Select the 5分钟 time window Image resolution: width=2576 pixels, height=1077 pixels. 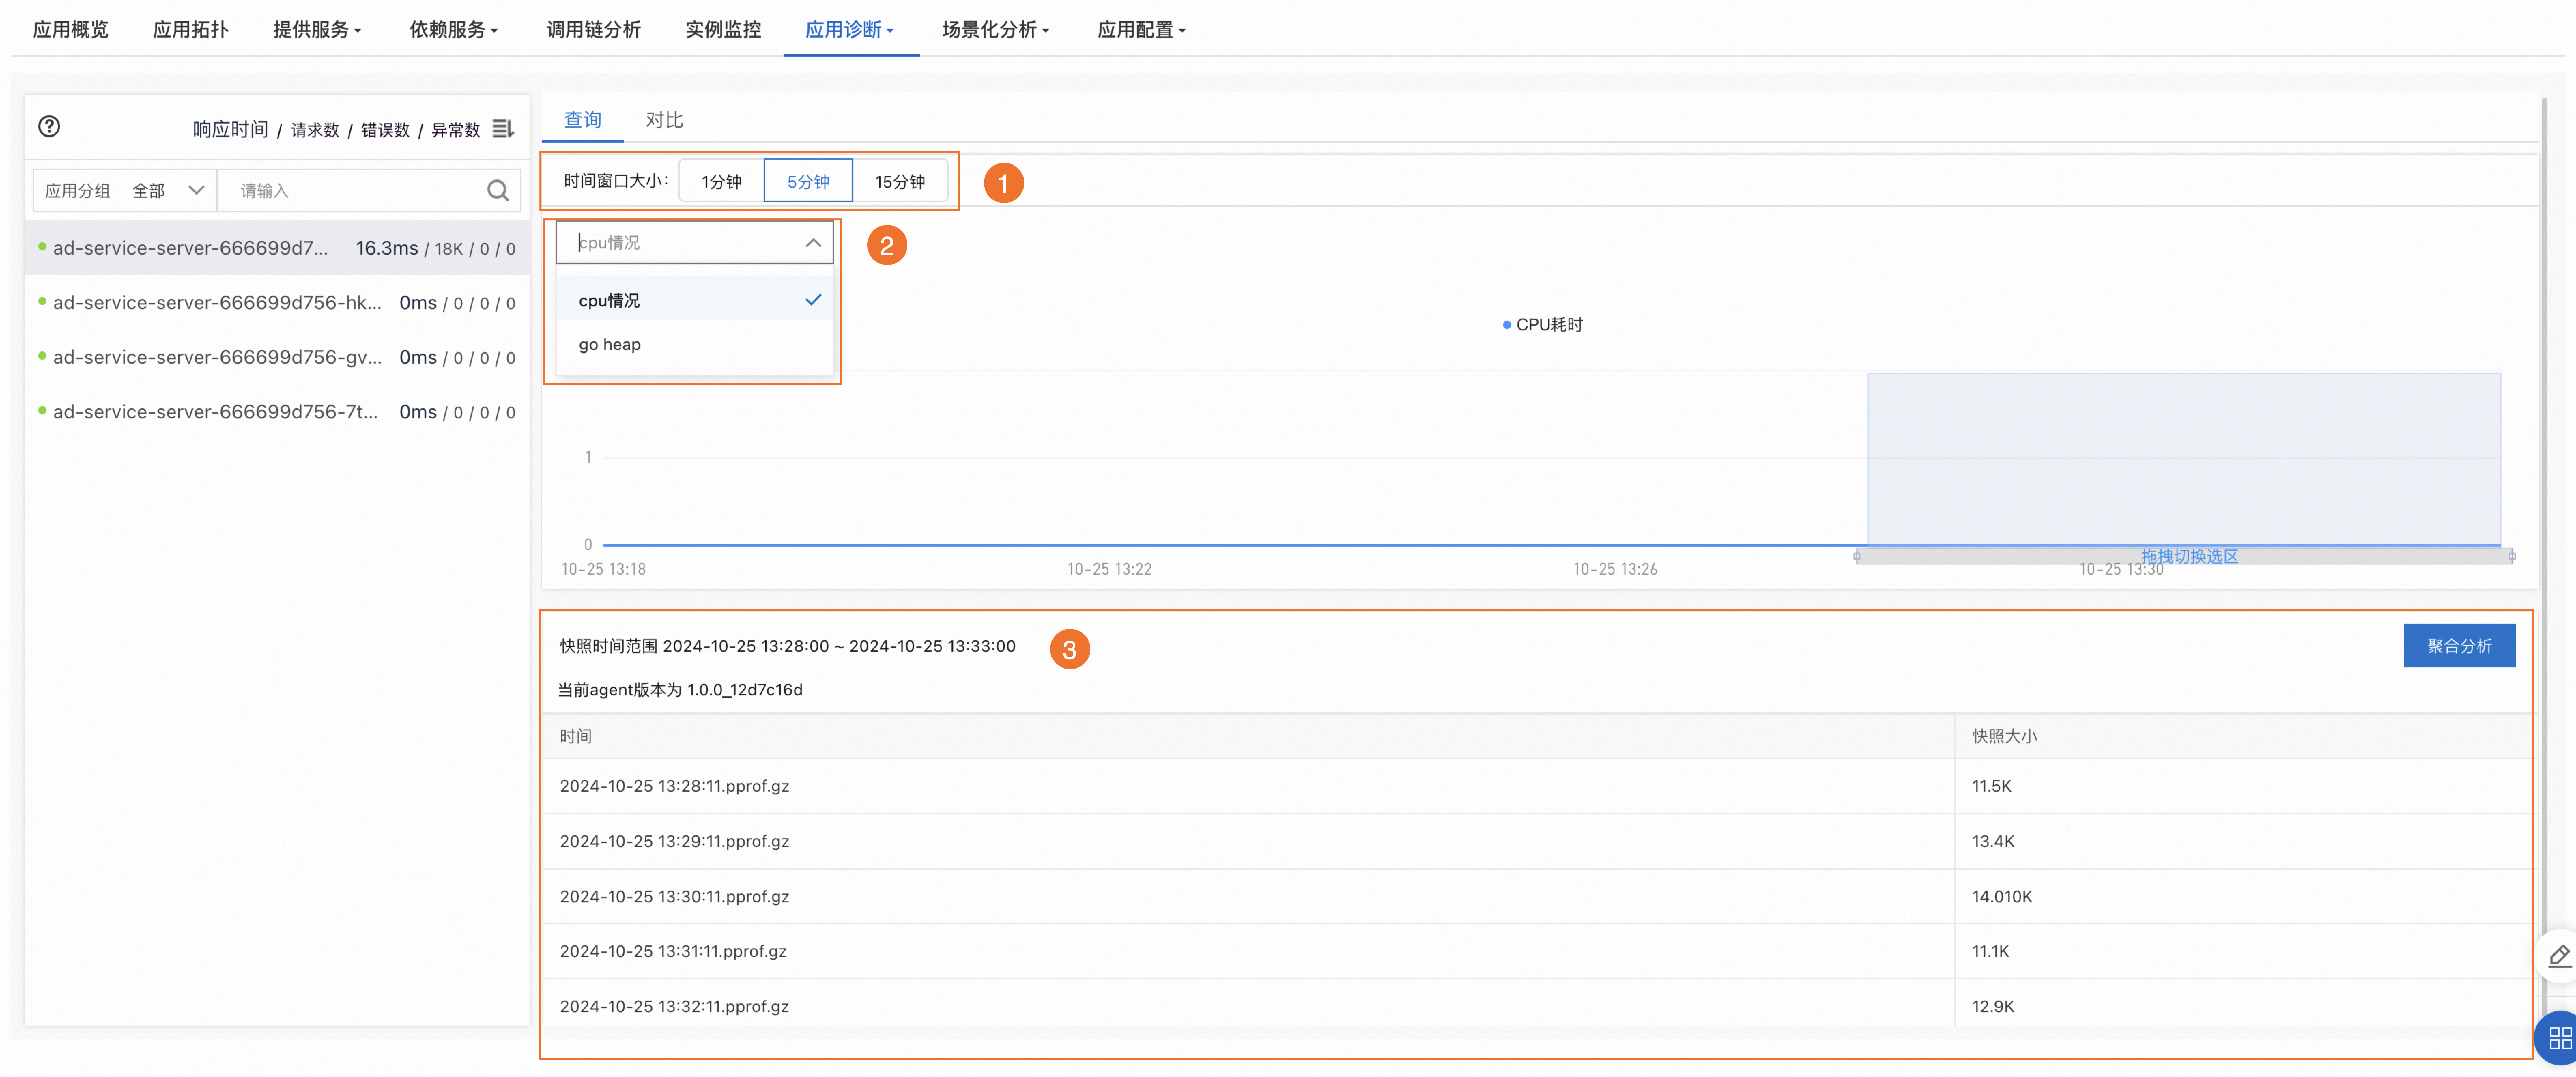pyautogui.click(x=808, y=181)
